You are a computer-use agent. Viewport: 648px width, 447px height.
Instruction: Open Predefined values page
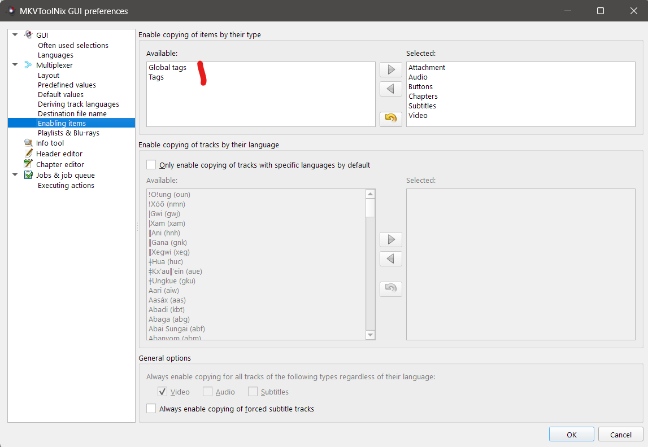pos(67,85)
